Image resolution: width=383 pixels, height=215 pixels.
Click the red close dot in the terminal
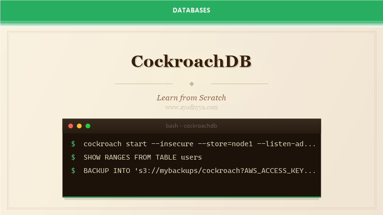click(70, 126)
